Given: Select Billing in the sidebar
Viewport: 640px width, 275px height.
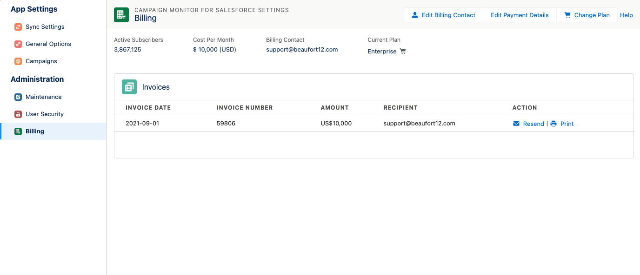Looking at the screenshot, I should [53, 131].
